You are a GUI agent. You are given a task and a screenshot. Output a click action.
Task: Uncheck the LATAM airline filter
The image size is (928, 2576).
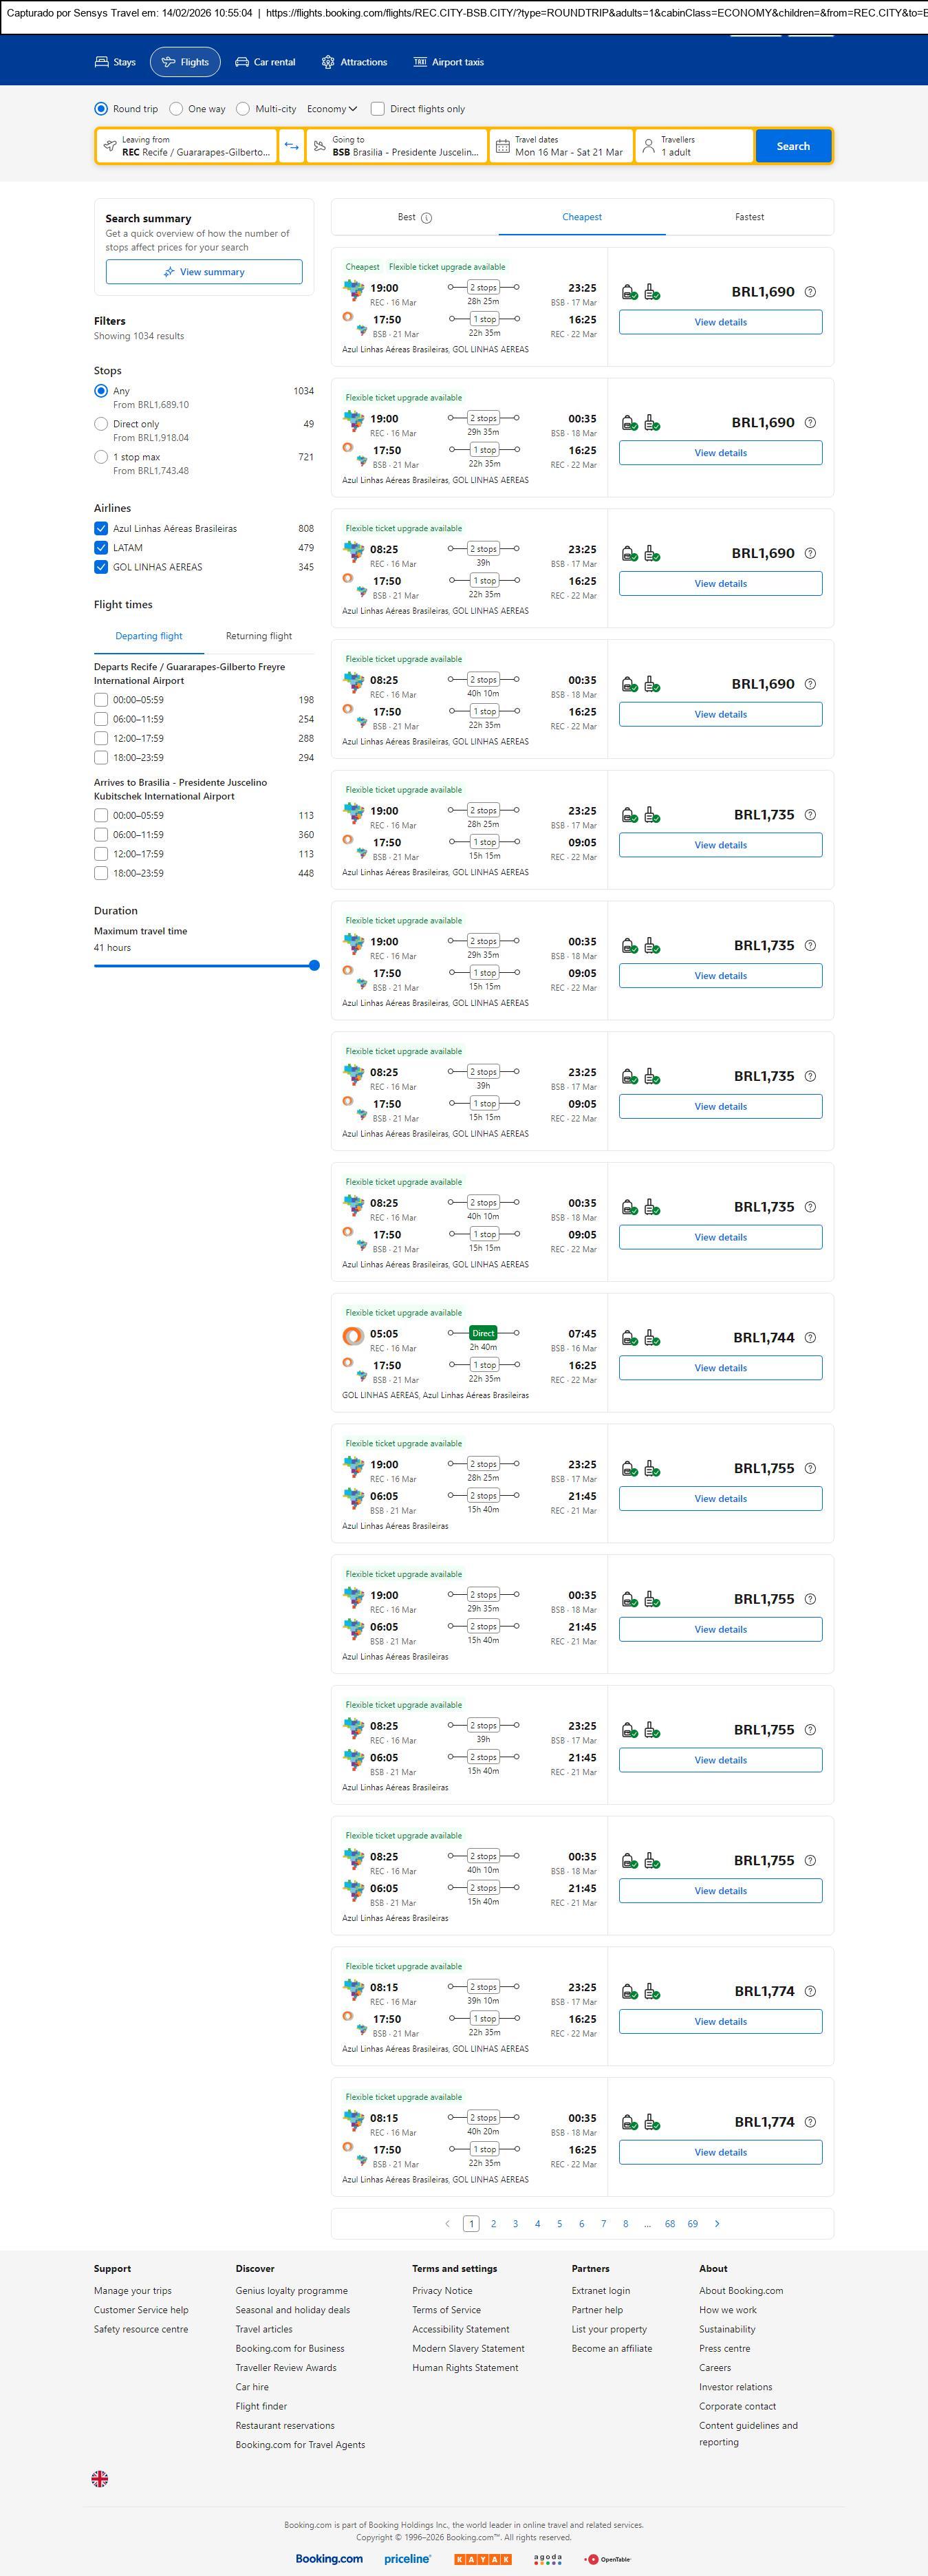[x=101, y=548]
